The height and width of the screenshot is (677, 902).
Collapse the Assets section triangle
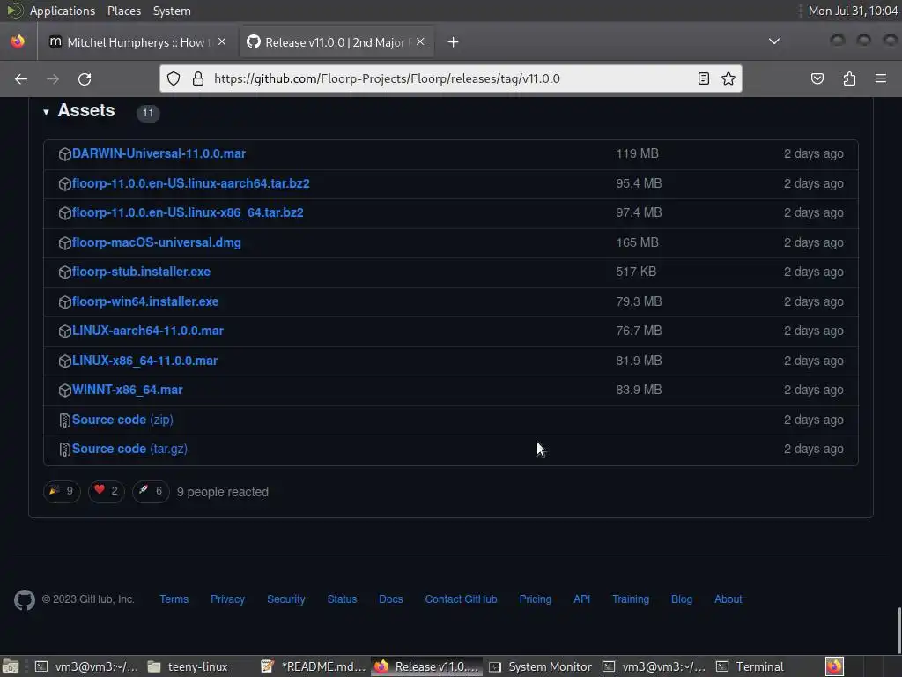(46, 112)
